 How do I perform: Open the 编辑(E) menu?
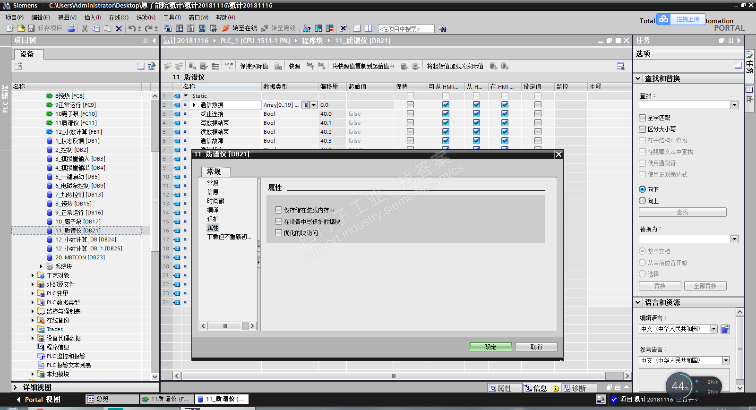coord(41,17)
